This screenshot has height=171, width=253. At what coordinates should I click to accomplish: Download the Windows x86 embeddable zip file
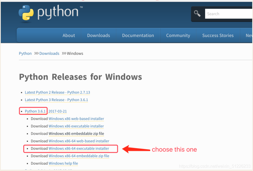click(76, 134)
